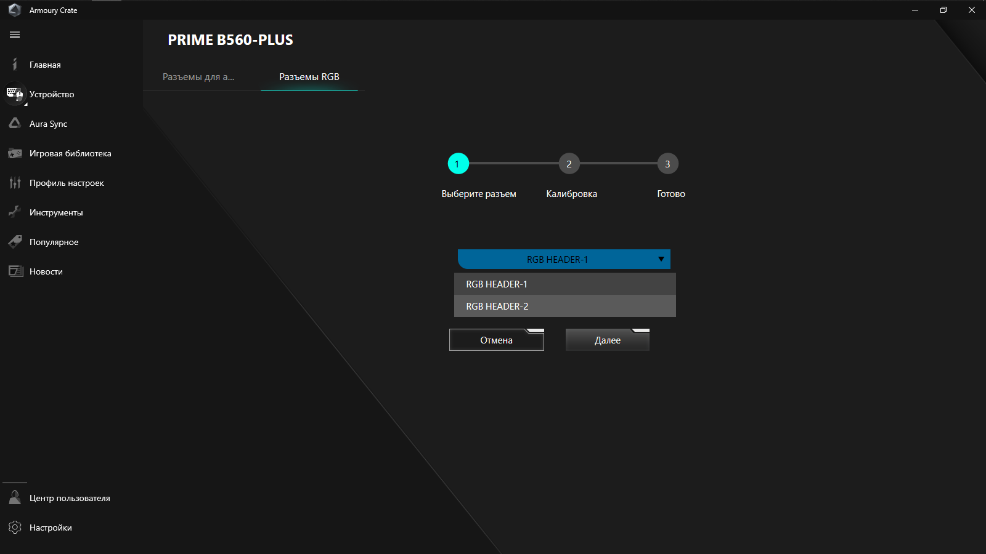Open Инструменты section
The image size is (986, 554).
tap(56, 212)
